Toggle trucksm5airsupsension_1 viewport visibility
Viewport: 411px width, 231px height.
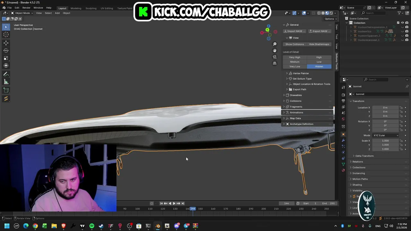pyautogui.click(x=402, y=27)
